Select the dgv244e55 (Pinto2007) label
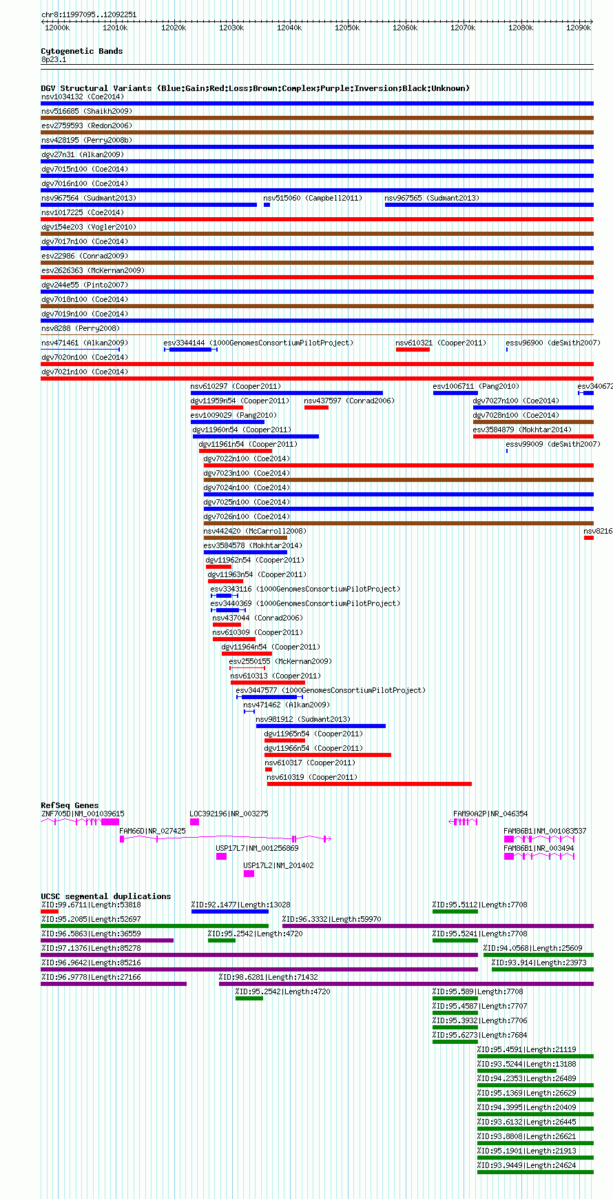613x1199 pixels. tap(85, 285)
